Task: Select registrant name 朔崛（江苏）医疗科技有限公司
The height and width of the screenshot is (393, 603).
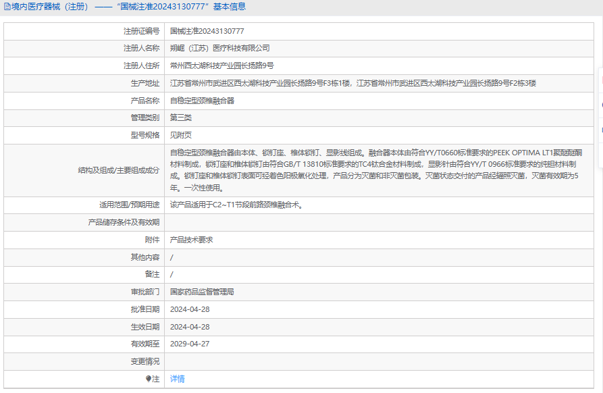Action: (220, 49)
